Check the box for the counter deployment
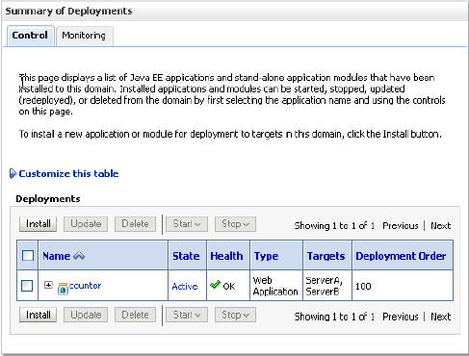This screenshot has width=469, height=356. coord(27,286)
